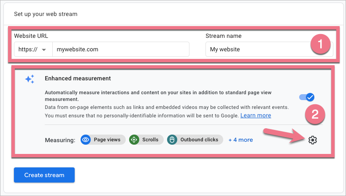The height and width of the screenshot is (196, 346).
Task: Click the green Scrolls icon
Action: tap(134, 140)
